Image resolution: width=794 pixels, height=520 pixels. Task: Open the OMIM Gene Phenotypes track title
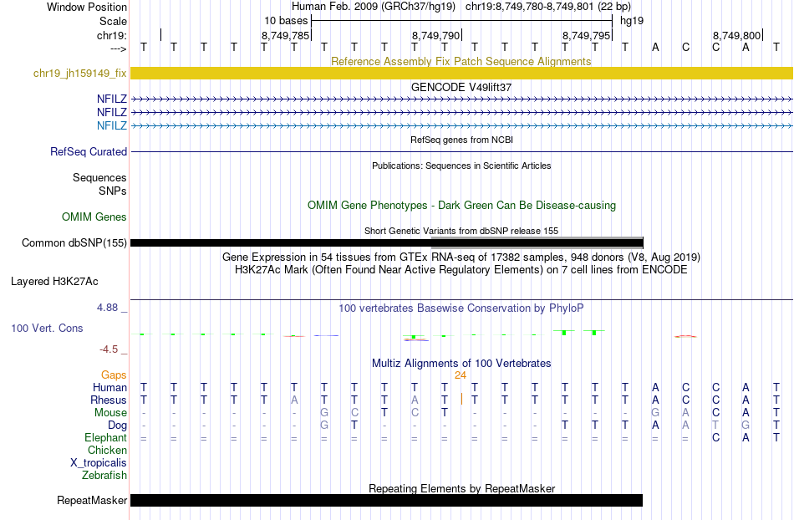tap(461, 205)
